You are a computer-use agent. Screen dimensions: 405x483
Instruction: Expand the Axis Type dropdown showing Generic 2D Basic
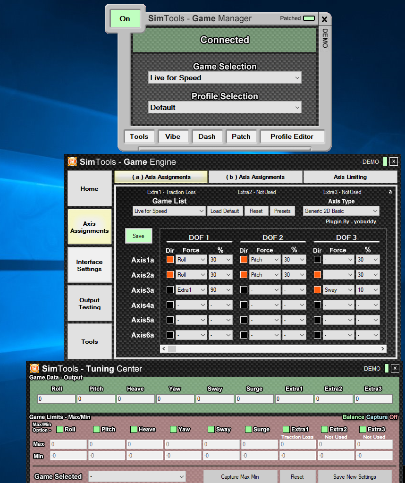pos(341,211)
